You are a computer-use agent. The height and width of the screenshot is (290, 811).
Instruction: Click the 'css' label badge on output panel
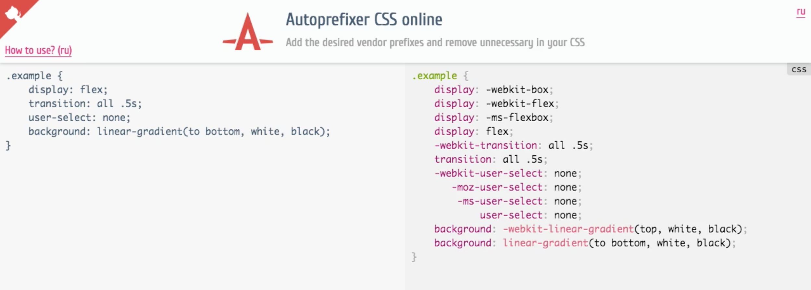tap(799, 69)
